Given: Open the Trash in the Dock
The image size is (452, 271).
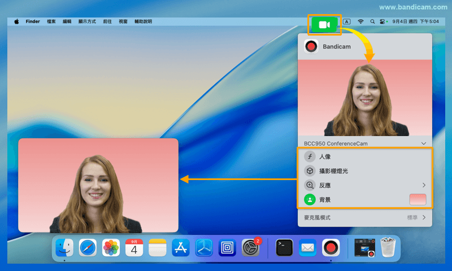Looking at the screenshot, I should click(x=388, y=247).
